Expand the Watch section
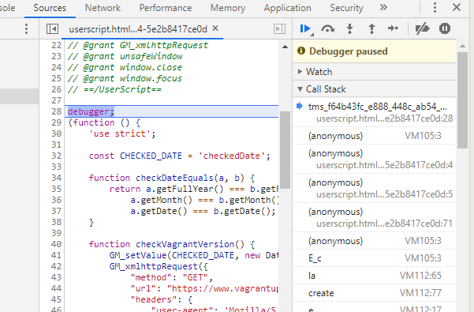This screenshot has height=312, width=474. coord(375,72)
